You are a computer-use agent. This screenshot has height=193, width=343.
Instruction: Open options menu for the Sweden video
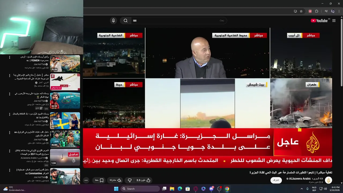coord(10,114)
